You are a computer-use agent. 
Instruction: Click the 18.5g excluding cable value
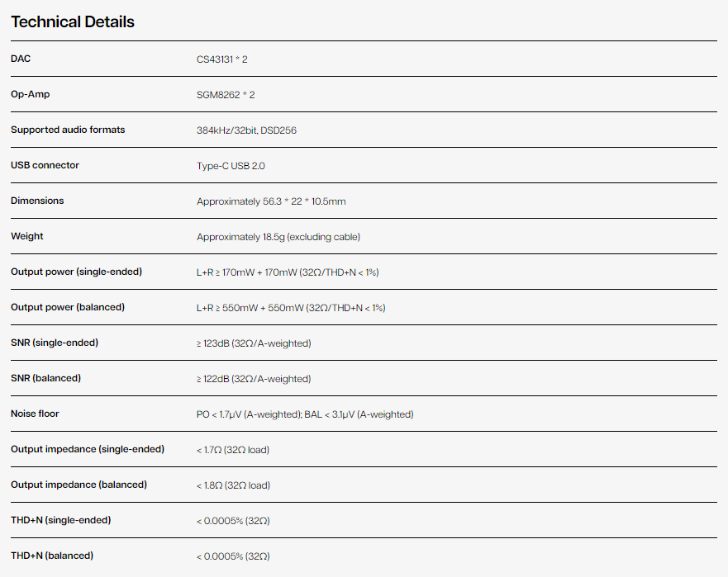pyautogui.click(x=278, y=237)
